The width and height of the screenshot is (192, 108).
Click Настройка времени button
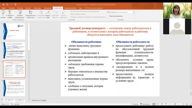coord(55,14)
